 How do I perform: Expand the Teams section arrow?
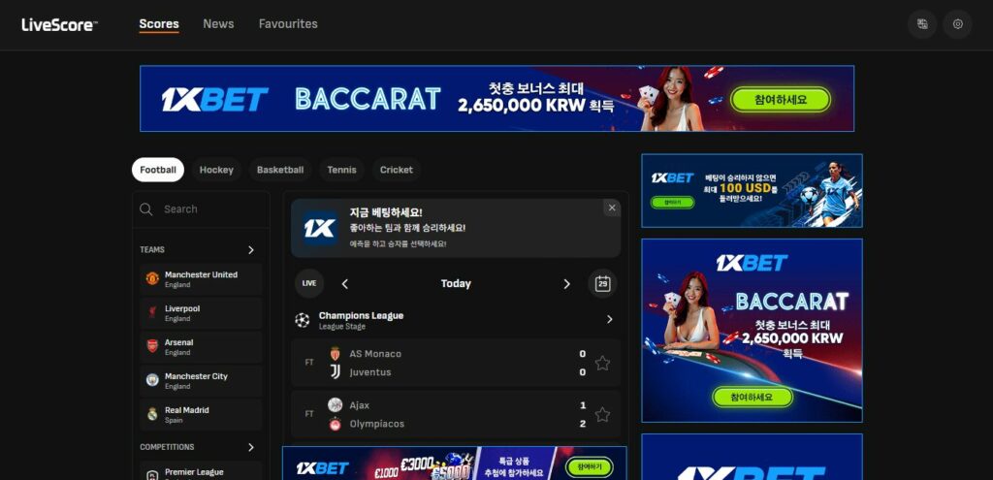[x=250, y=250]
